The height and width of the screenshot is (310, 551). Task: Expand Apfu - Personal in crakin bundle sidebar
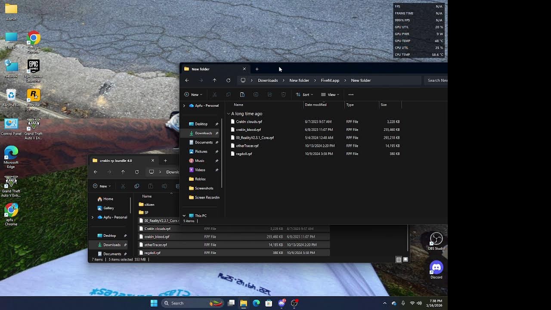coord(93,217)
